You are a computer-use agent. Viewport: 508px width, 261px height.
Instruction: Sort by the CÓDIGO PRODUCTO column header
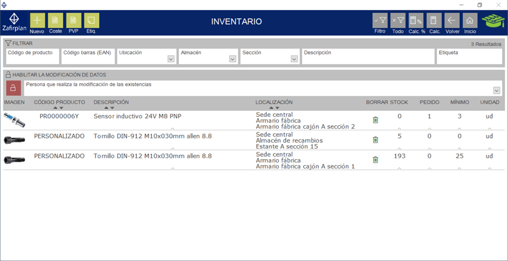click(59, 102)
